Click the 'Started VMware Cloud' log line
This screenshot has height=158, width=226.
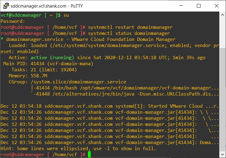[x=110, y=106]
